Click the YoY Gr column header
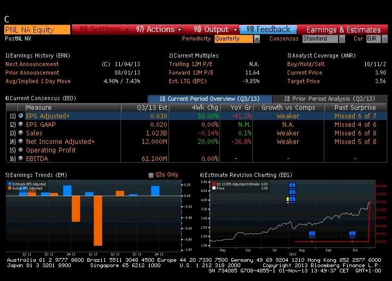Viewport: 392px width, 281px height. pyautogui.click(x=236, y=107)
